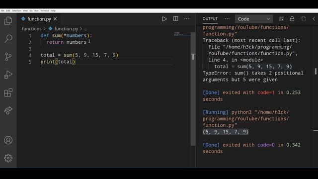
Task: Click line number 3 in the gutter
Action: [x=30, y=49]
